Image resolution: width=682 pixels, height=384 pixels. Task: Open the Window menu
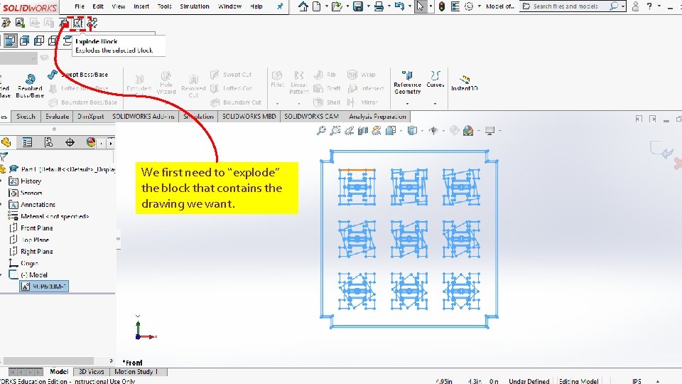(229, 6)
